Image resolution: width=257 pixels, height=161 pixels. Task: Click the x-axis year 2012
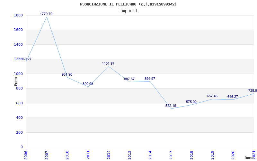[x=109, y=155]
